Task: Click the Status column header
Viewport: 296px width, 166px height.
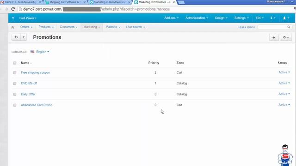Action: click(x=282, y=63)
